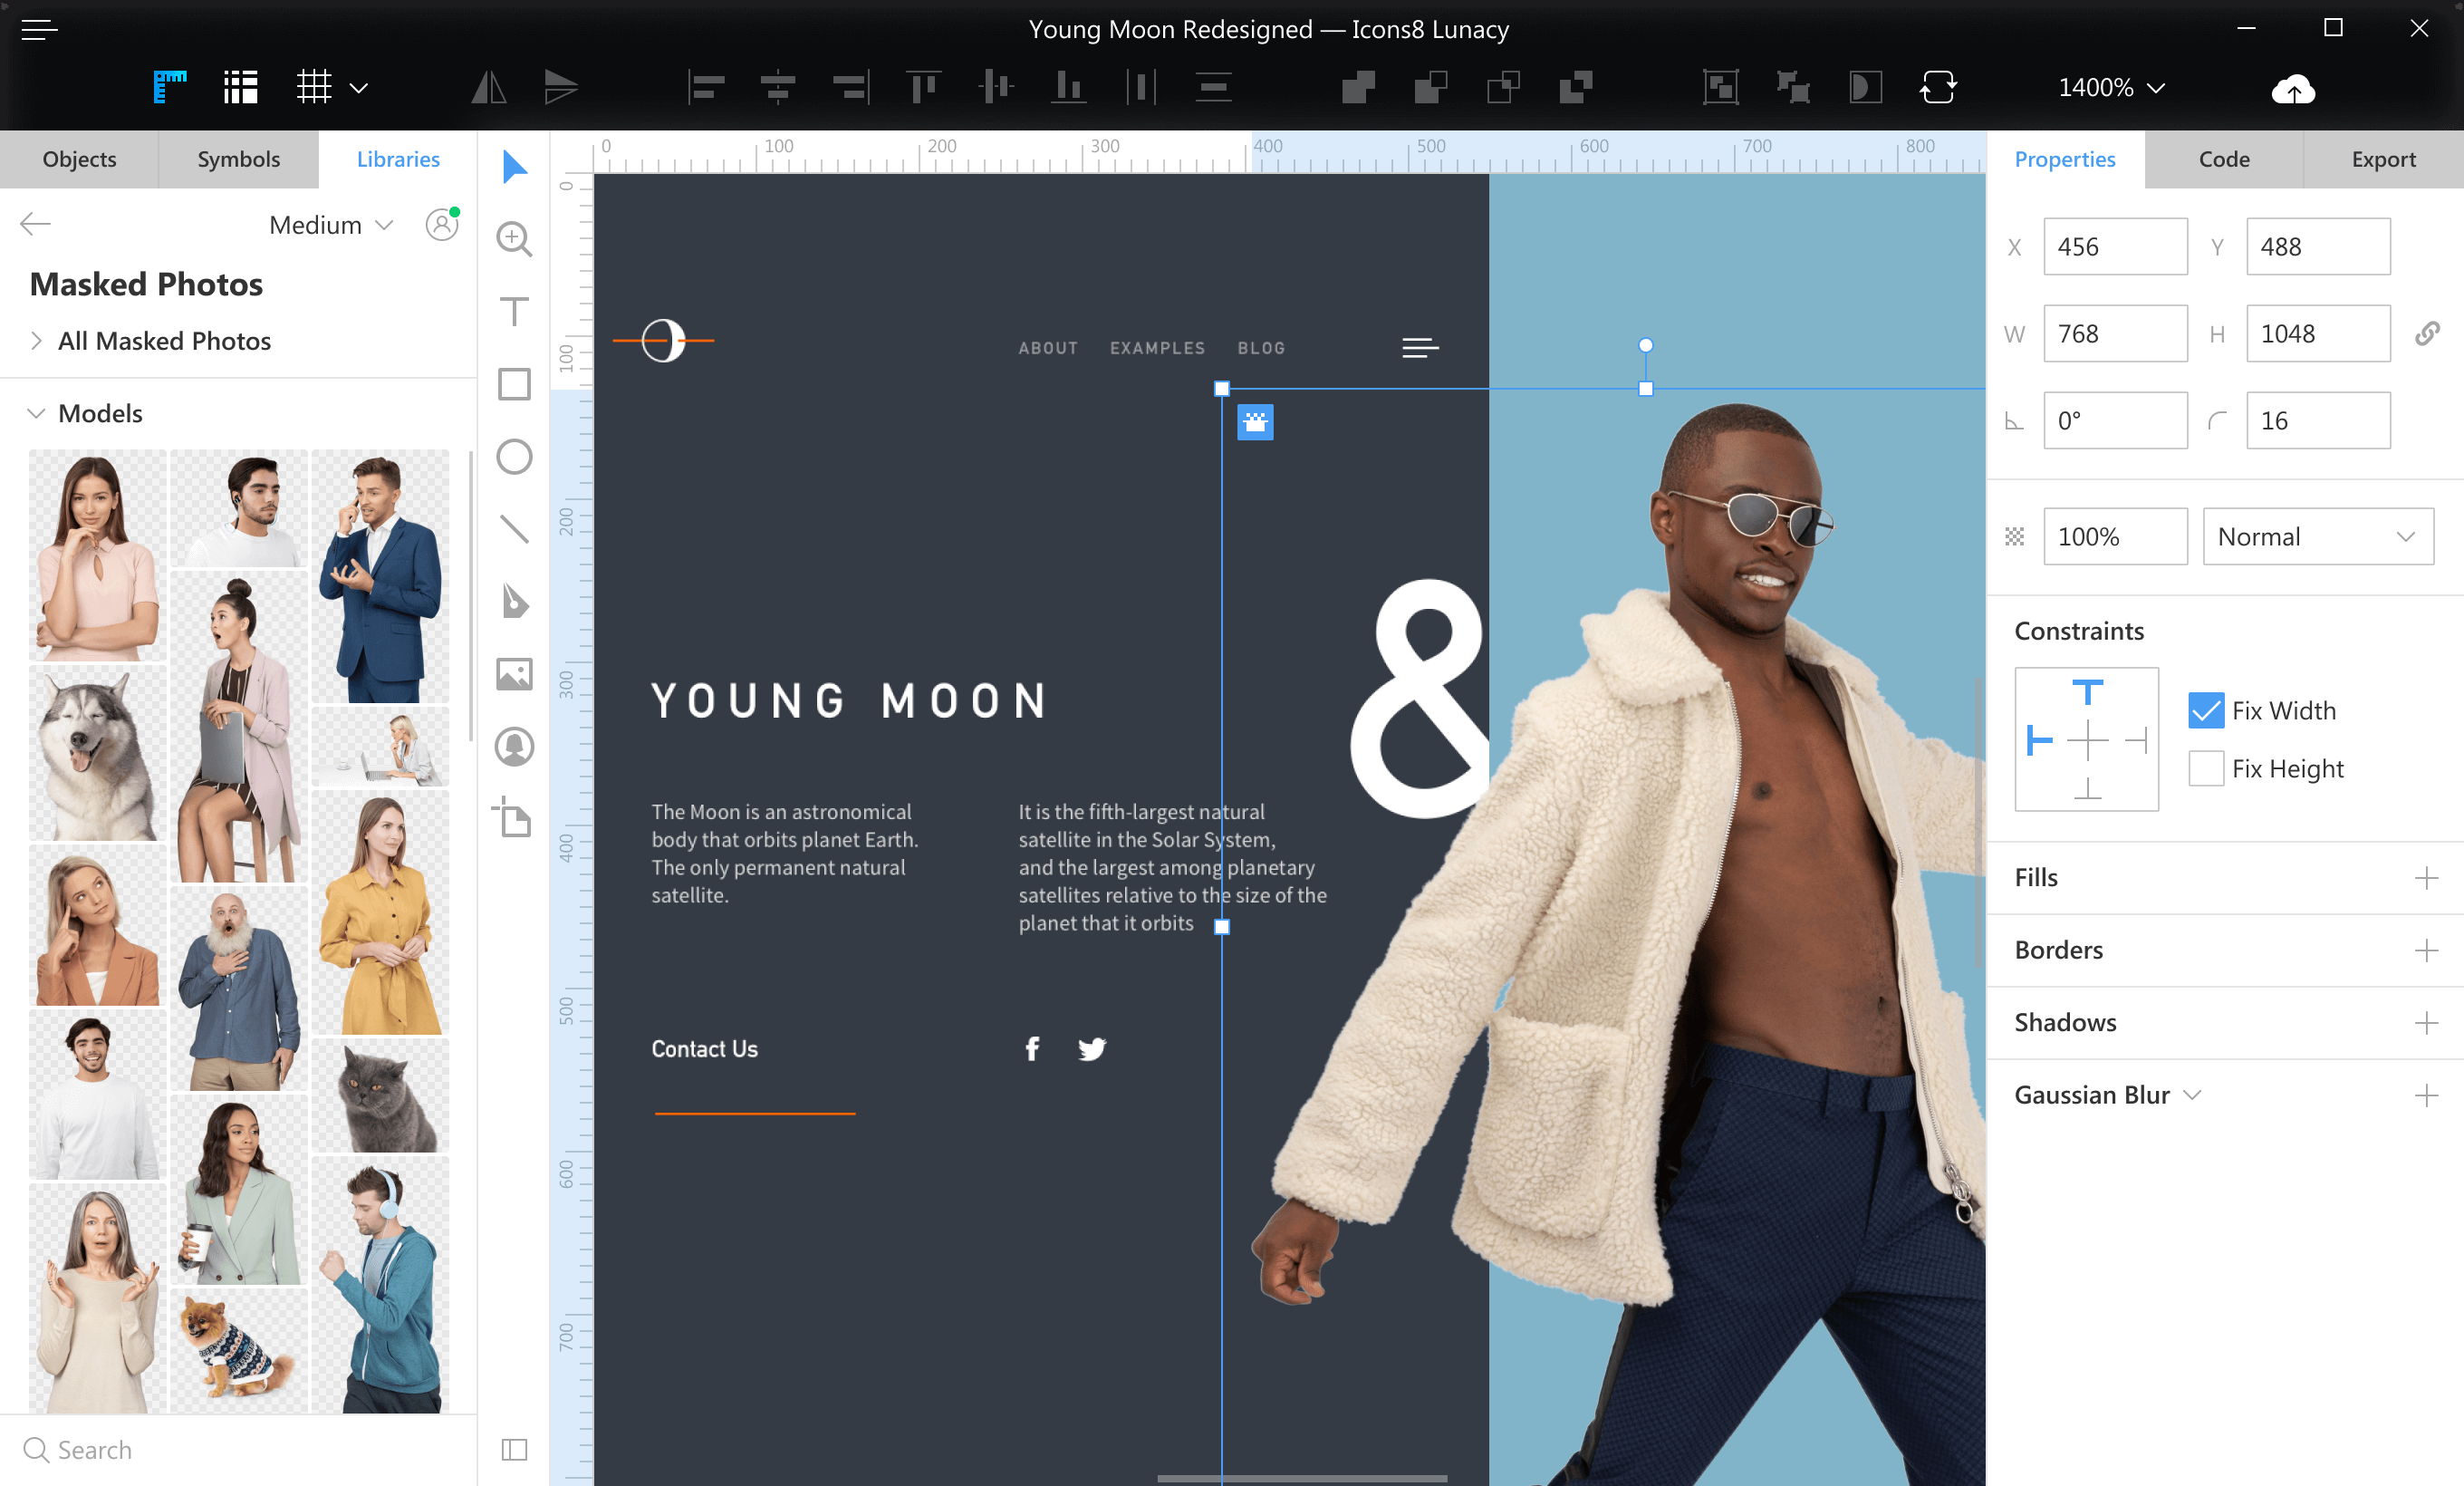This screenshot has height=1486, width=2464.
Task: Change the Normal blending mode
Action: (x=2318, y=536)
